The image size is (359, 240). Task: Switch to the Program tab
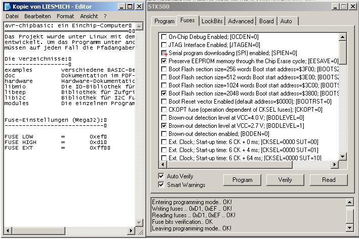point(164,21)
